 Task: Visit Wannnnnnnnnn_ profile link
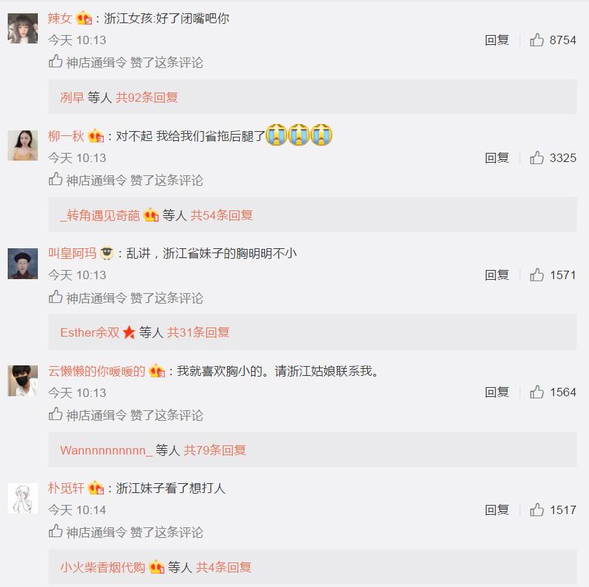pyautogui.click(x=107, y=450)
